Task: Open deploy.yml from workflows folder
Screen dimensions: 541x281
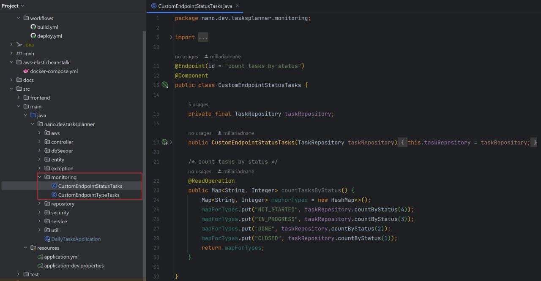Action: [49, 36]
